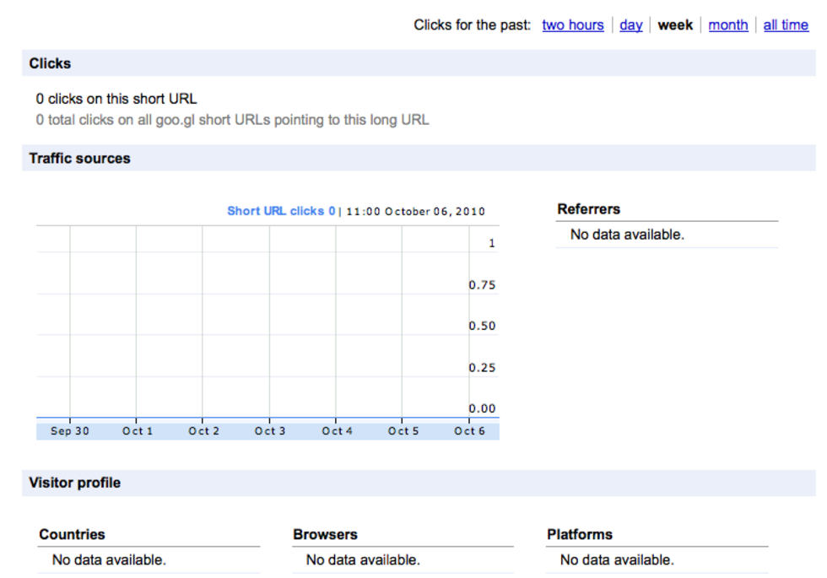Click the Clicks section header
Image resolution: width=827 pixels, height=578 pixels.
pyautogui.click(x=50, y=63)
